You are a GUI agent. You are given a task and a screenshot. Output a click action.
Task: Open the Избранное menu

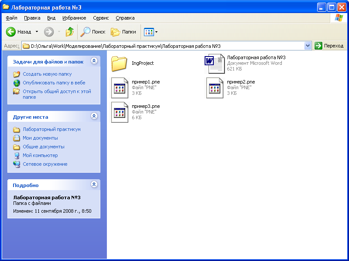coord(74,18)
